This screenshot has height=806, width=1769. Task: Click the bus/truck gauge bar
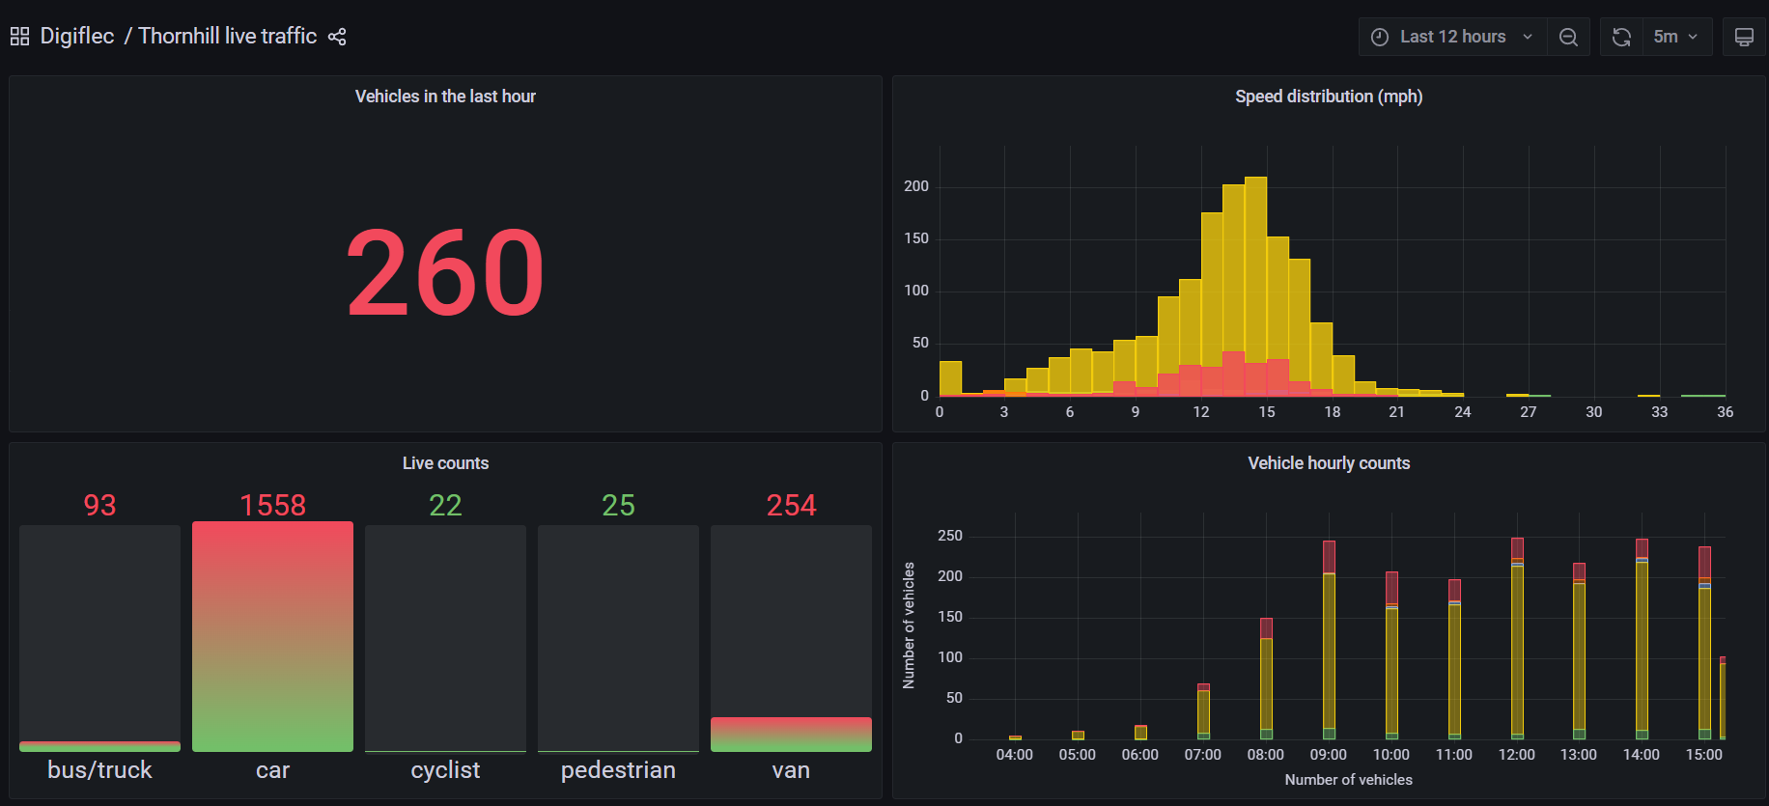[99, 746]
